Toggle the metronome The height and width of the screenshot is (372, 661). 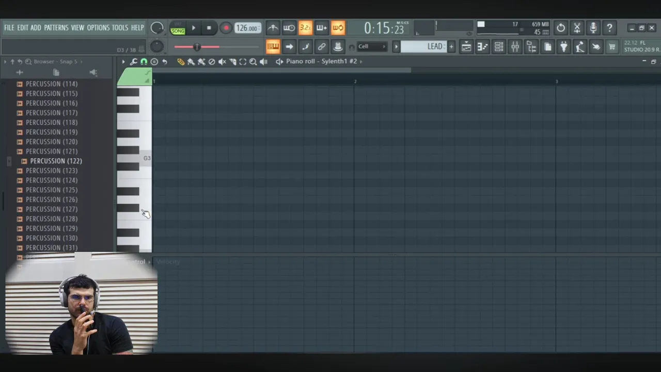click(x=273, y=27)
